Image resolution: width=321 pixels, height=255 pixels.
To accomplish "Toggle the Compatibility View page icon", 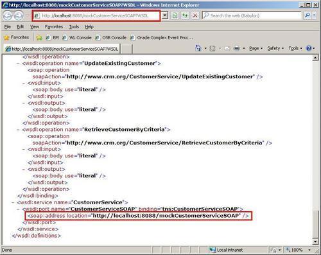I will coord(175,15).
